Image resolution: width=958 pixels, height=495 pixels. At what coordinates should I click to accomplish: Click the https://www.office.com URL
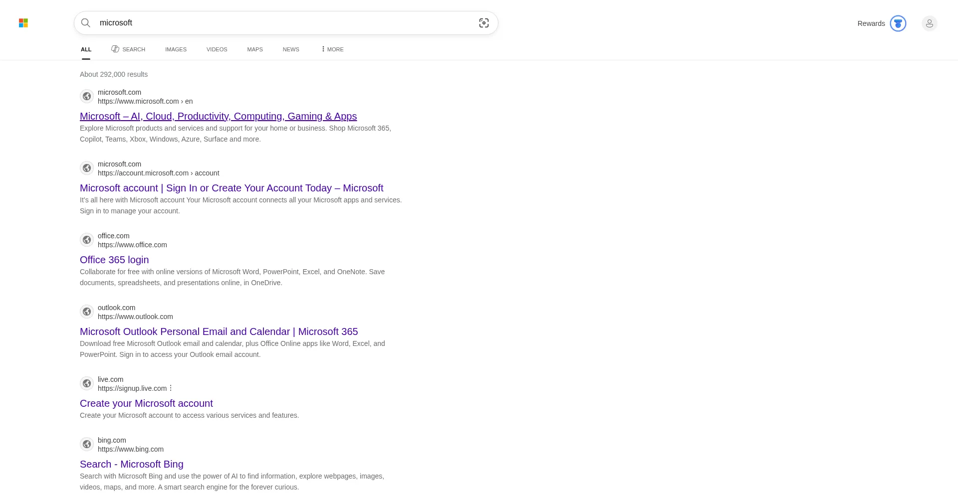click(132, 245)
